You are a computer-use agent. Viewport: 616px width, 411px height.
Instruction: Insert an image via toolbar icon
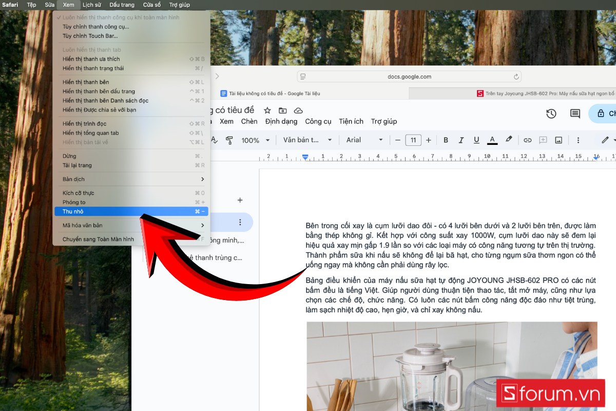[x=559, y=140]
